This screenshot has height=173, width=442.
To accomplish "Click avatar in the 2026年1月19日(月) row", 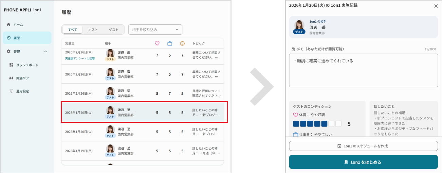I will [x=110, y=149].
